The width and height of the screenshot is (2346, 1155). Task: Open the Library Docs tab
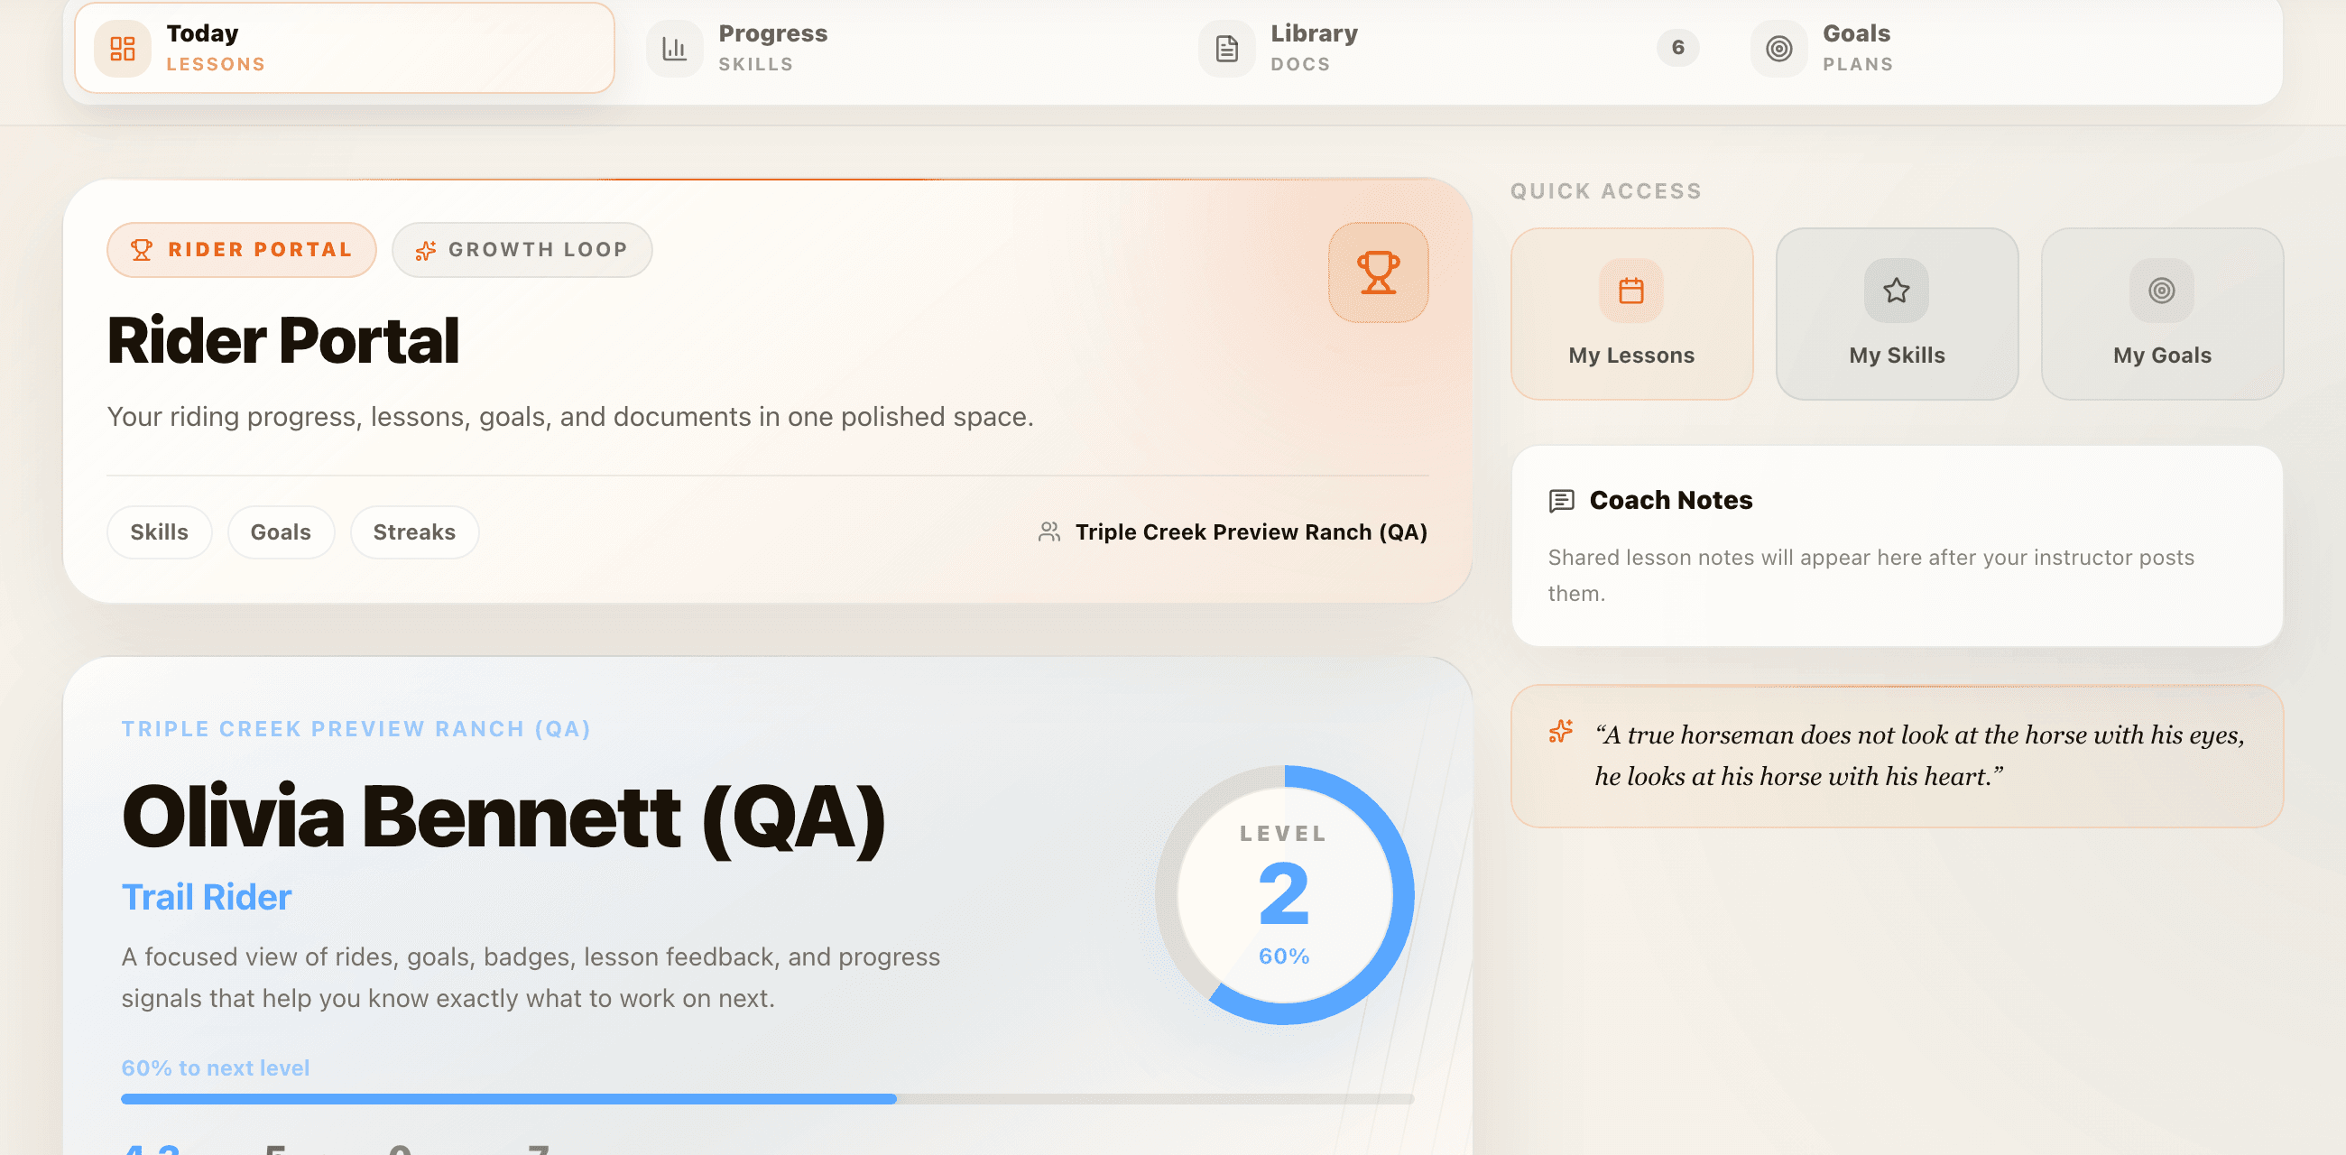pyautogui.click(x=1448, y=47)
